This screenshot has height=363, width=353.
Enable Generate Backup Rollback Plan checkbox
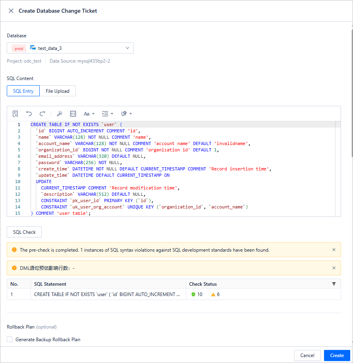[10, 339]
